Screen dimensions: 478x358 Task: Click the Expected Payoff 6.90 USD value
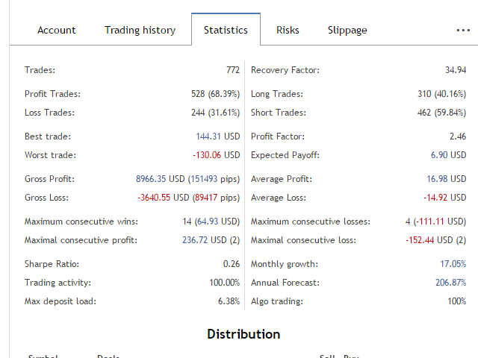448,155
